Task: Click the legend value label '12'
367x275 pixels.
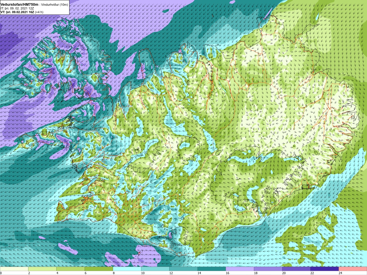Action: (x=171, y=273)
